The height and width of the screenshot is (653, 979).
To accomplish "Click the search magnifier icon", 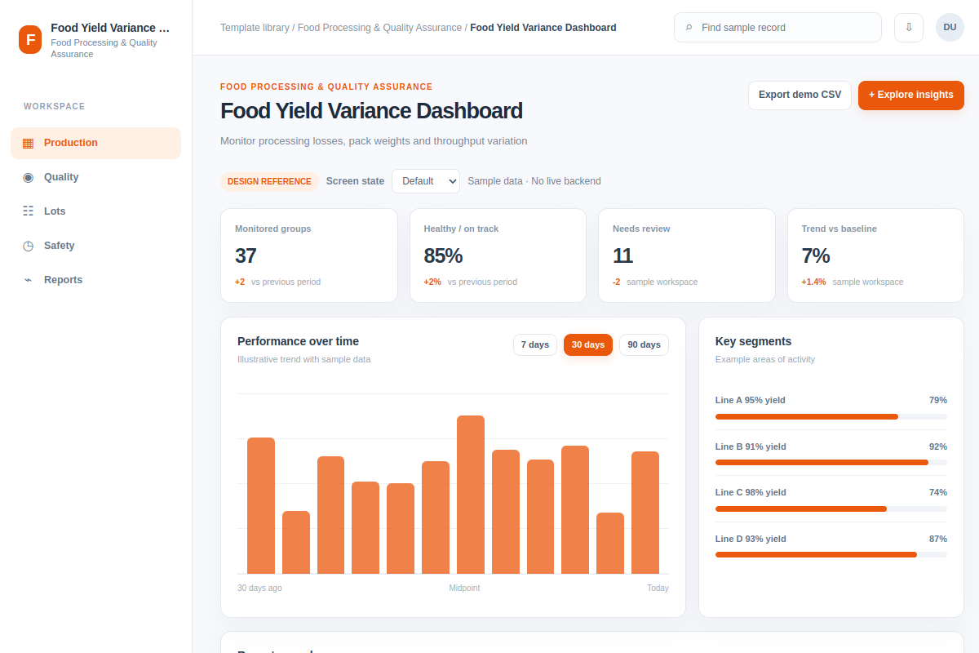I will coord(689,28).
